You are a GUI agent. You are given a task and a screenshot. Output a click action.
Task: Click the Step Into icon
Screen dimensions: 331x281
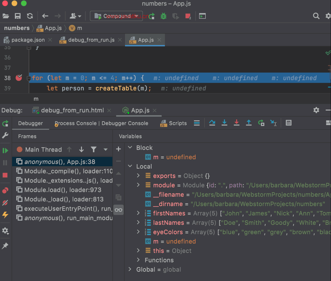224,123
